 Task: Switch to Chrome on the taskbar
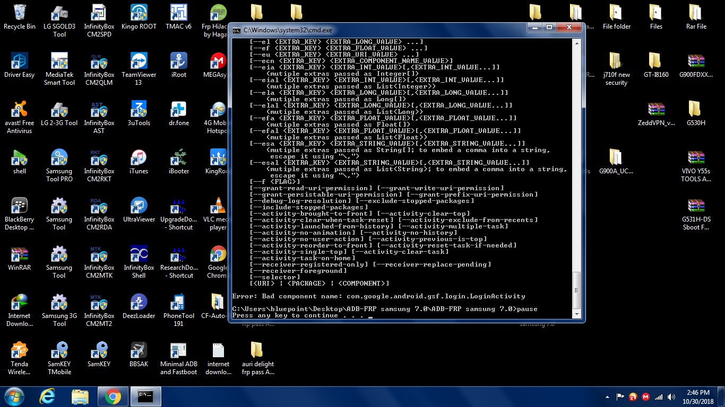click(113, 396)
